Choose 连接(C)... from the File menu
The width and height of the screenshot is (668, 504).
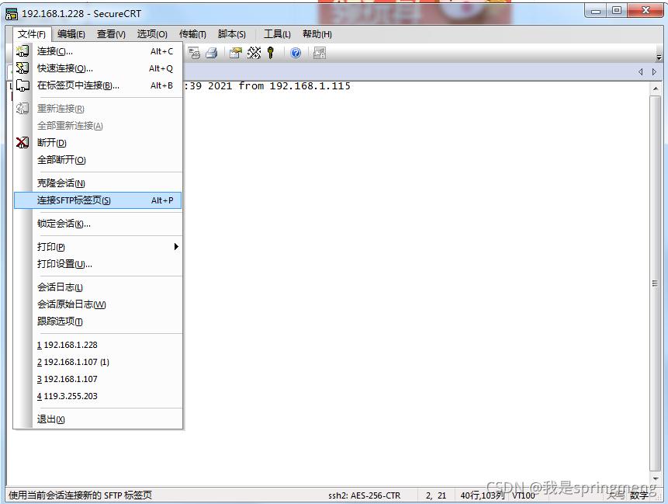[98, 51]
